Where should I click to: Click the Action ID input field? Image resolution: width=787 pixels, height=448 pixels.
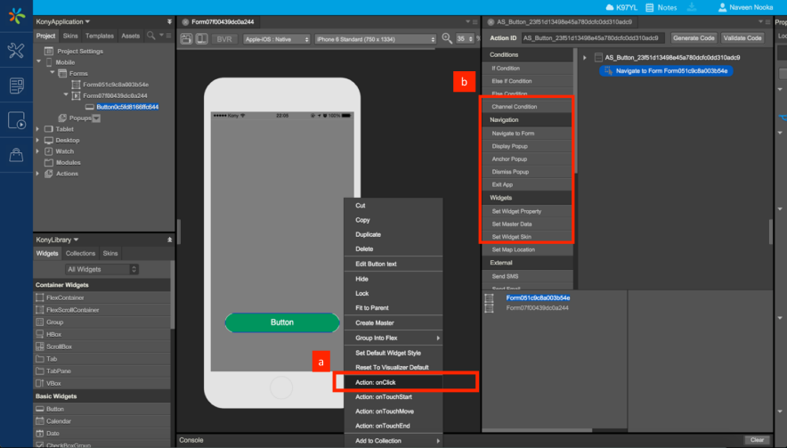coord(592,38)
